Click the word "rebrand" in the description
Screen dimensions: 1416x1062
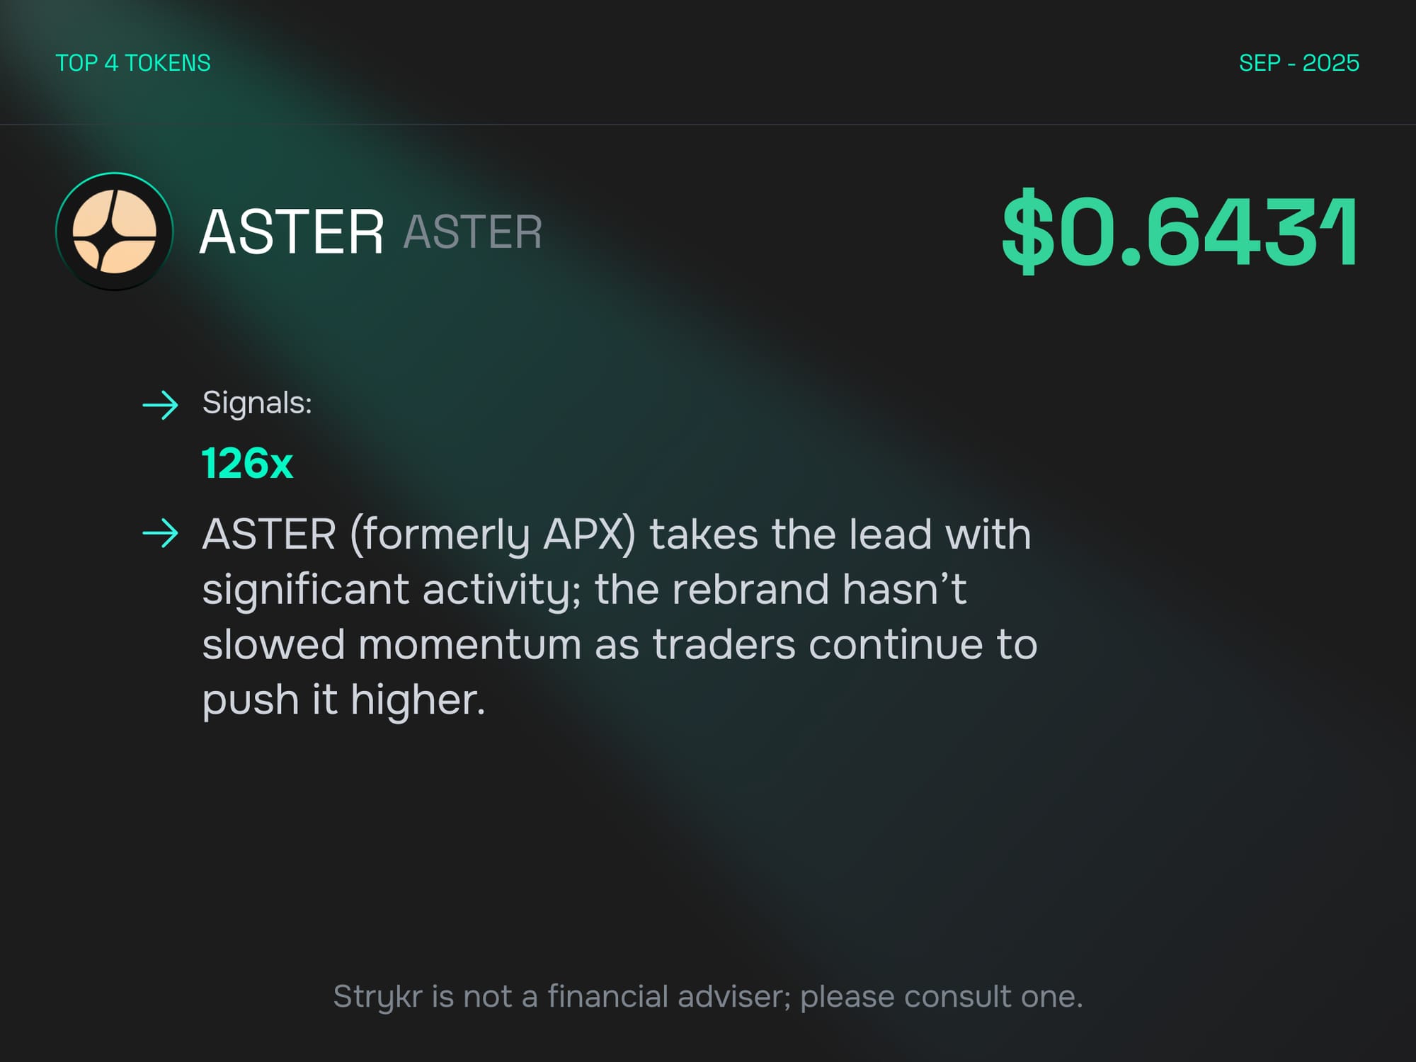(750, 589)
